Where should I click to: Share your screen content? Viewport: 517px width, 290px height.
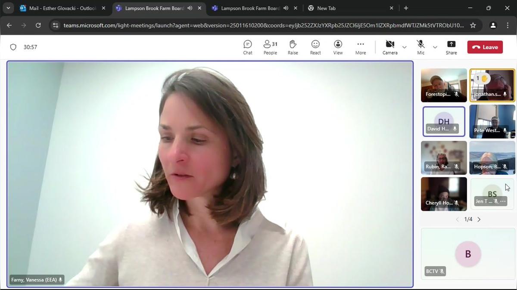tap(451, 47)
